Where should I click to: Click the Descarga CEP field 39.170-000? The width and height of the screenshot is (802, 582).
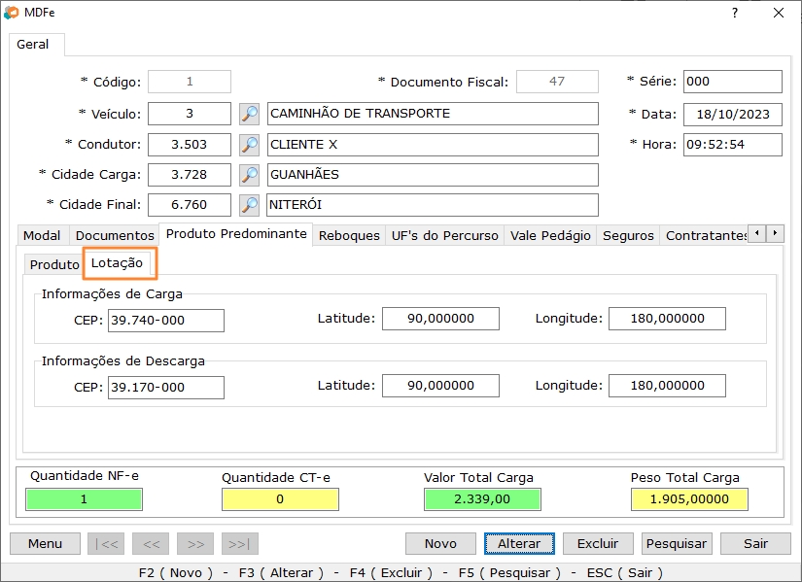(x=165, y=388)
